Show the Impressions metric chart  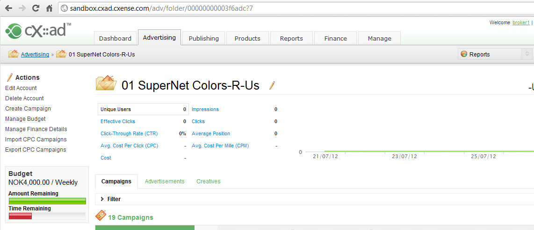[x=205, y=109]
